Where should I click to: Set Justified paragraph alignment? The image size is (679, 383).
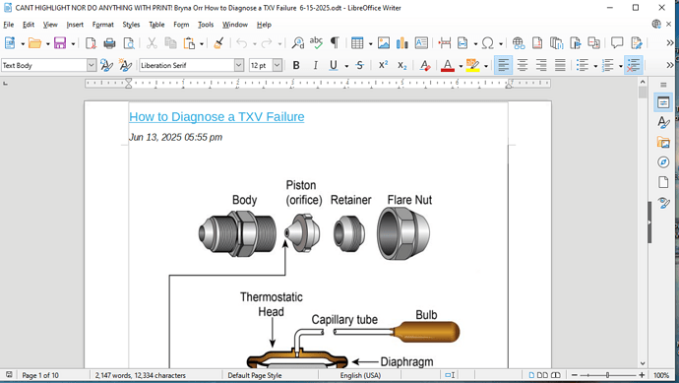point(560,65)
